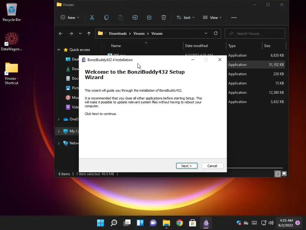Viewport: 306px width, 230px height.
Task: Switch to large thumbnails view icon
Action: coord(284,174)
